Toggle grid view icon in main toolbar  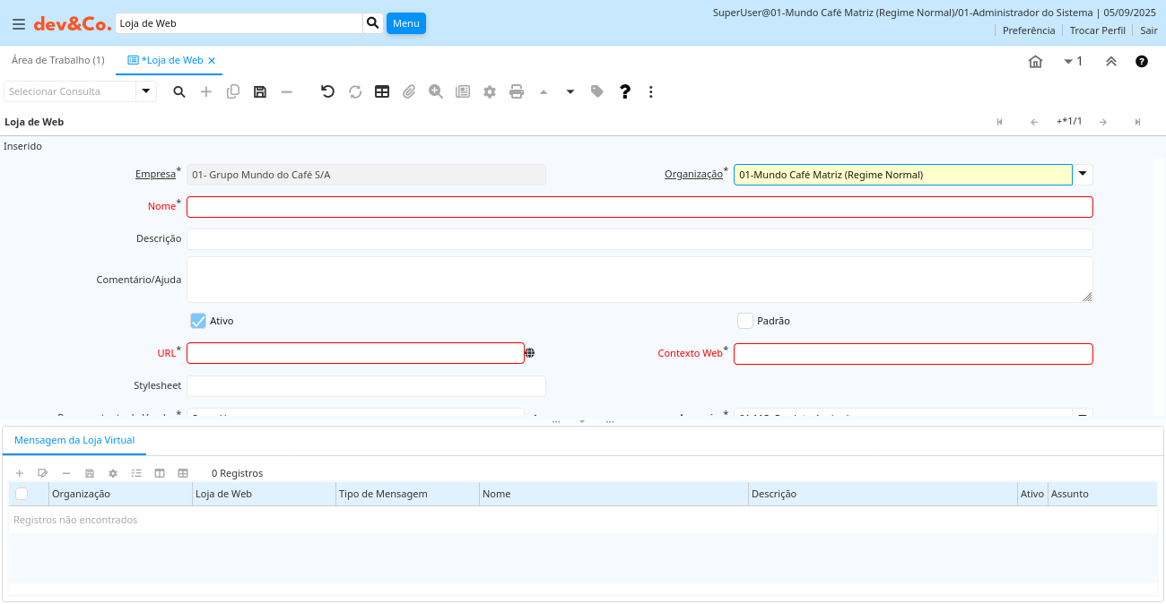point(382,91)
